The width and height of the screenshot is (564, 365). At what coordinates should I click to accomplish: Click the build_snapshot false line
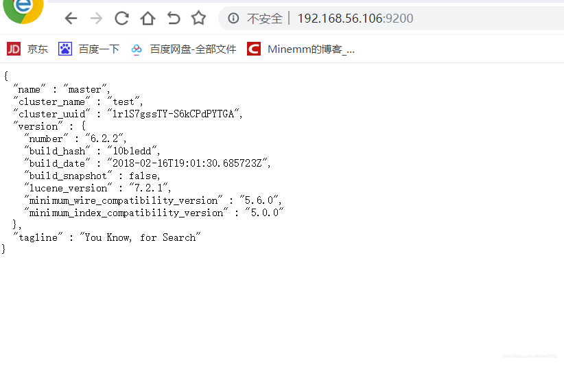tap(92, 176)
